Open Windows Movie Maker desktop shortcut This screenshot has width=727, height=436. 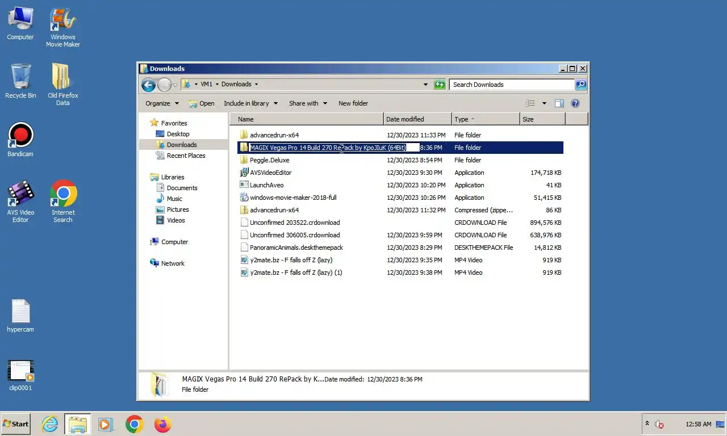(x=62, y=27)
